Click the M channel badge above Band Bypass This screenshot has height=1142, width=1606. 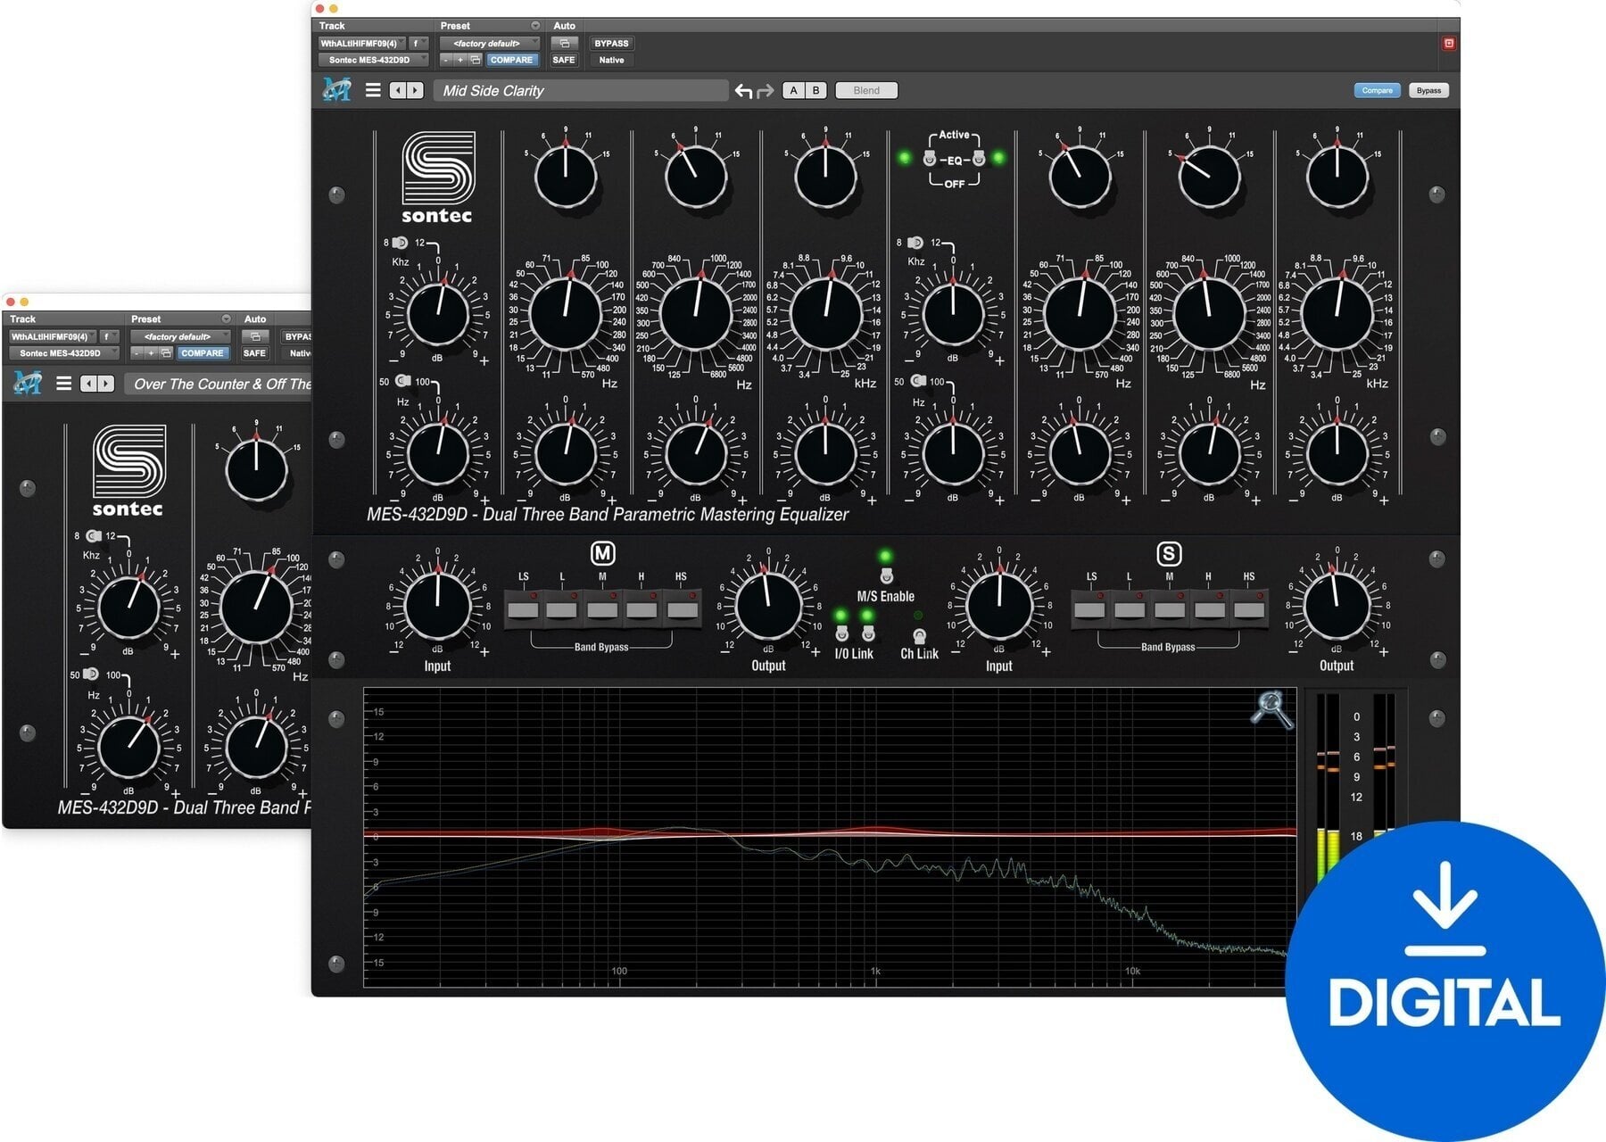pyautogui.click(x=603, y=553)
